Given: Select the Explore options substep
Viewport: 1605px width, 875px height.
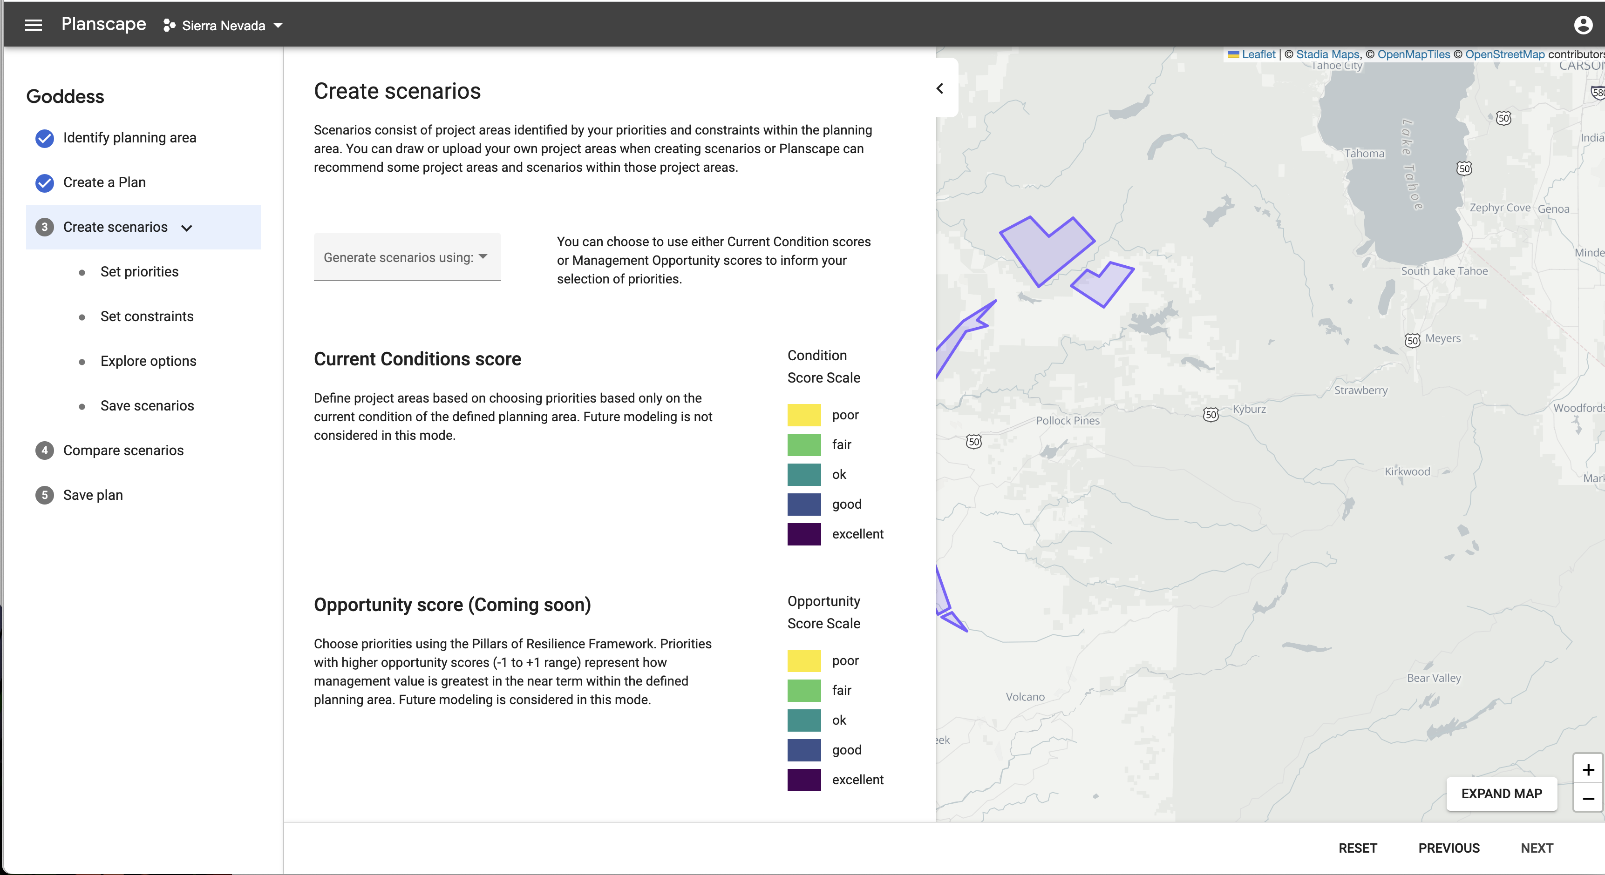Looking at the screenshot, I should [x=148, y=361].
